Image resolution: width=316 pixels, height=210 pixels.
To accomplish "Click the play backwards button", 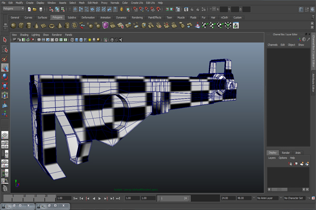I will tap(94, 198).
